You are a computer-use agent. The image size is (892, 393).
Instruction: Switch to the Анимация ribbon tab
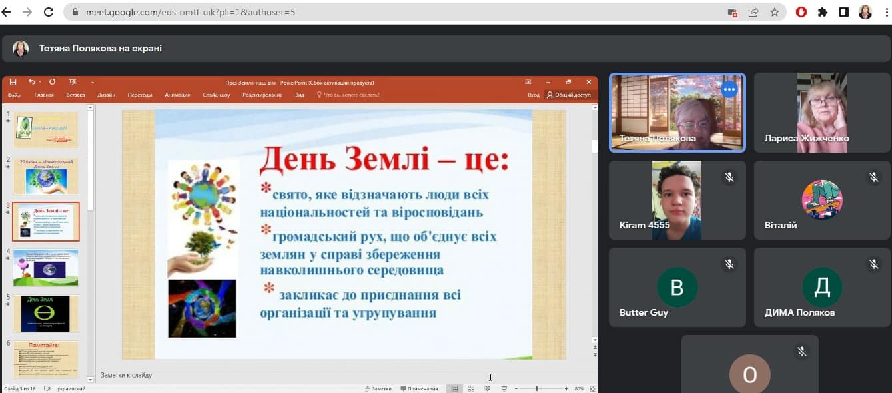(177, 95)
